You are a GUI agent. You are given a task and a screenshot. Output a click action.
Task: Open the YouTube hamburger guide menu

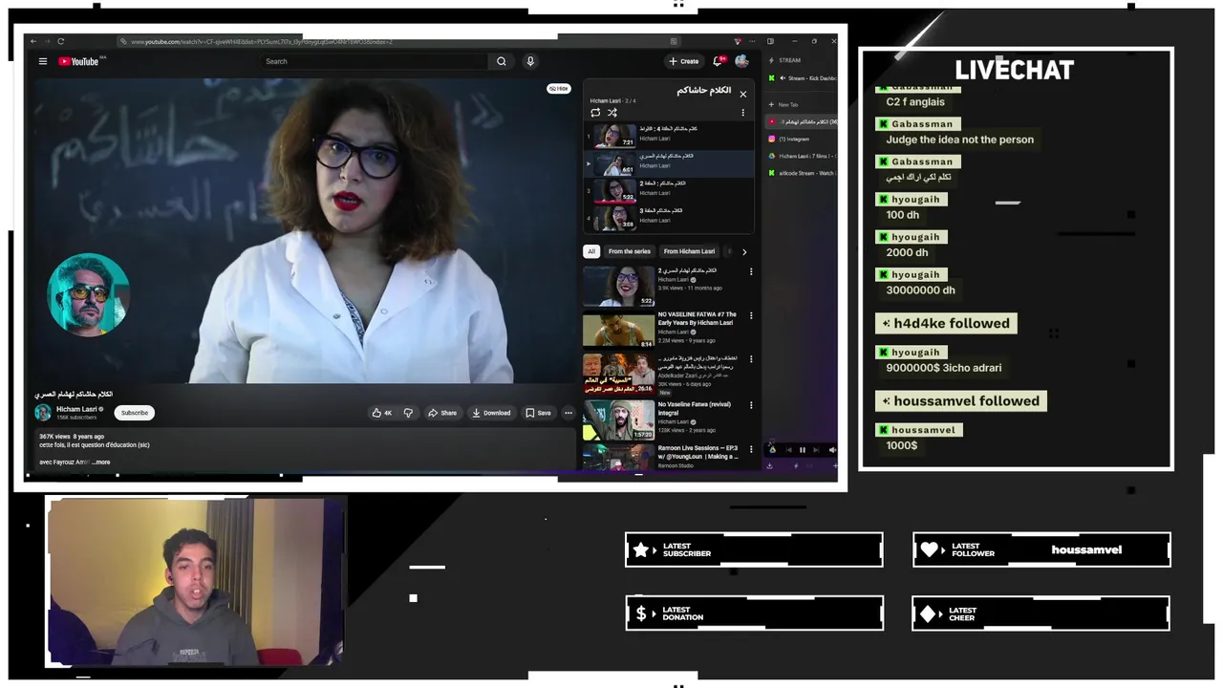point(42,61)
